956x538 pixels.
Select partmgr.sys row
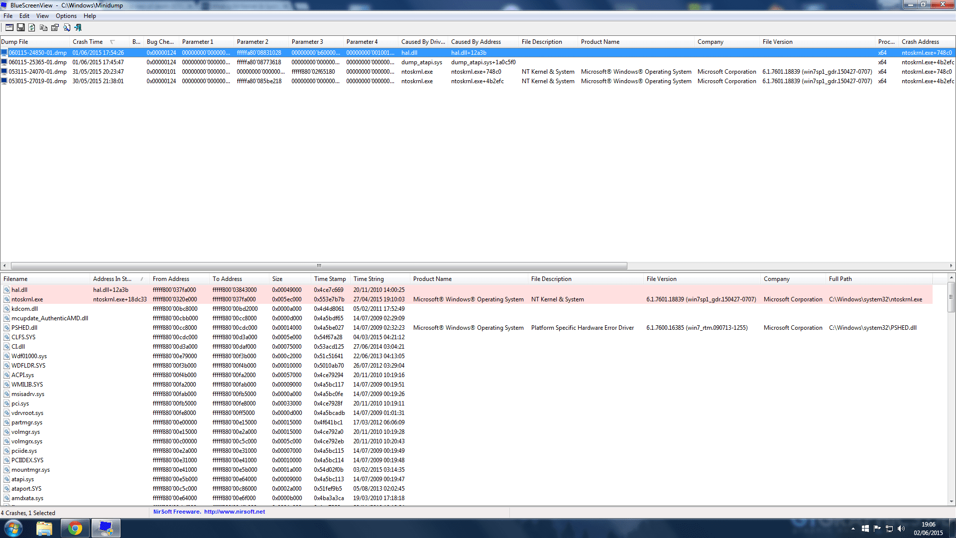(x=467, y=422)
